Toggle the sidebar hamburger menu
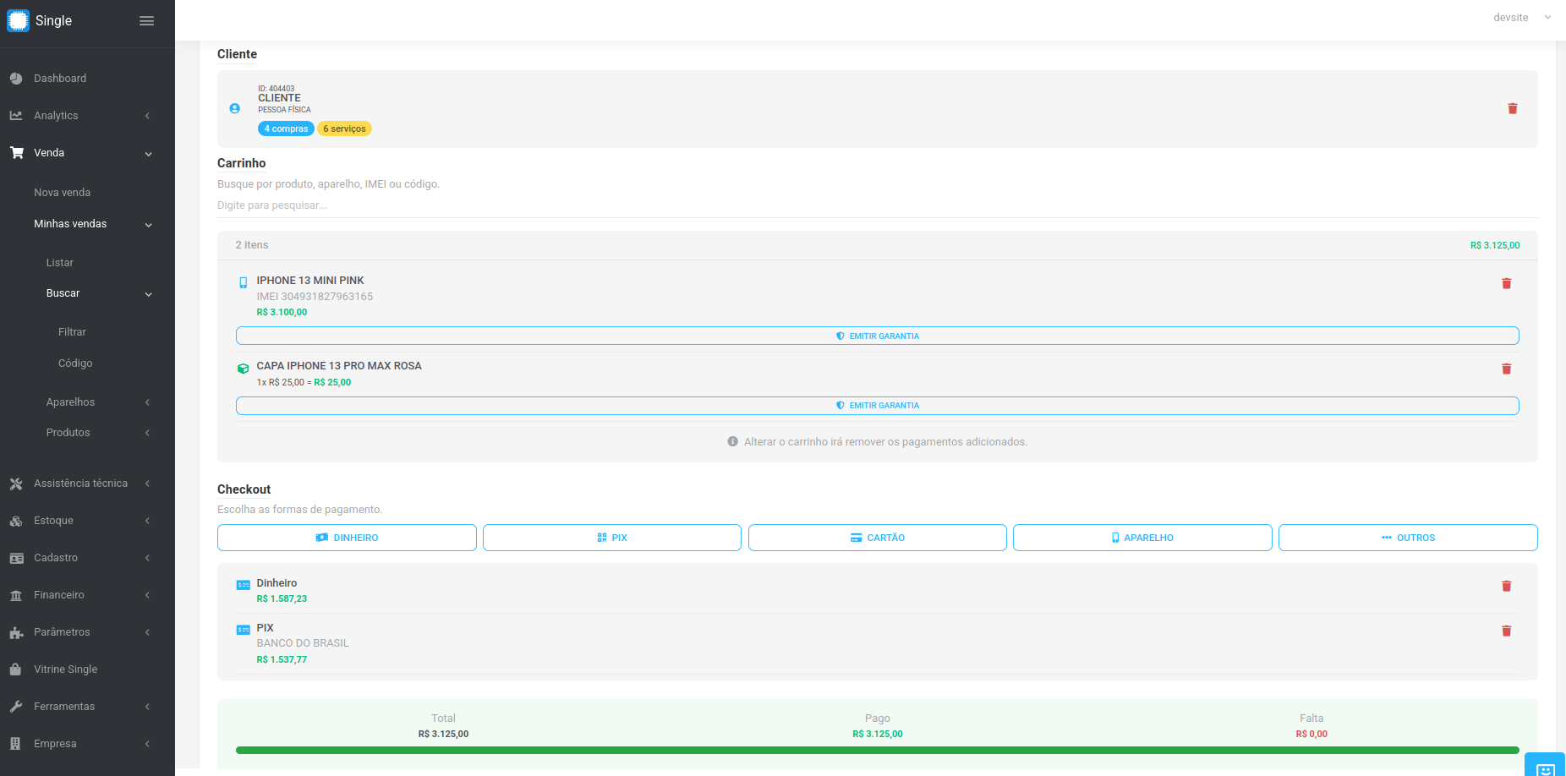This screenshot has width=1566, height=776. pos(146,20)
